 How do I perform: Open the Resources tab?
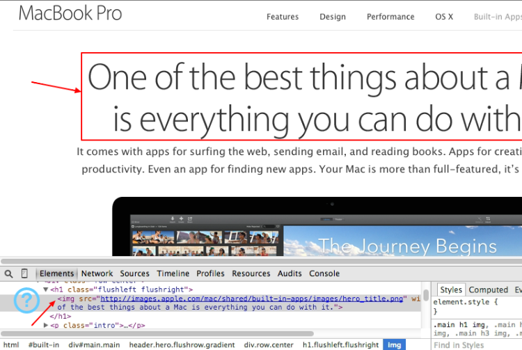coord(251,273)
